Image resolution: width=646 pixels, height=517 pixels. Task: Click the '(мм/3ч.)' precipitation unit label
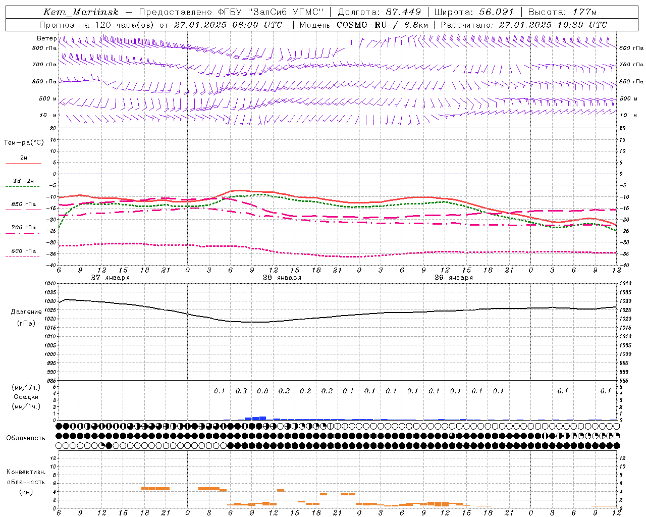click(x=26, y=387)
